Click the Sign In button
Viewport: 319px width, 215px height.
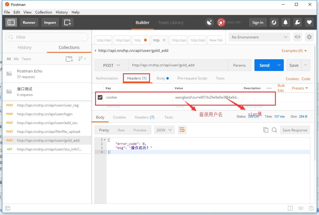click(x=258, y=22)
